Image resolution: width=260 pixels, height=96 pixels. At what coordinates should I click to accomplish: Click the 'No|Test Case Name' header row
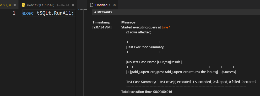pyautogui.click(x=154, y=62)
